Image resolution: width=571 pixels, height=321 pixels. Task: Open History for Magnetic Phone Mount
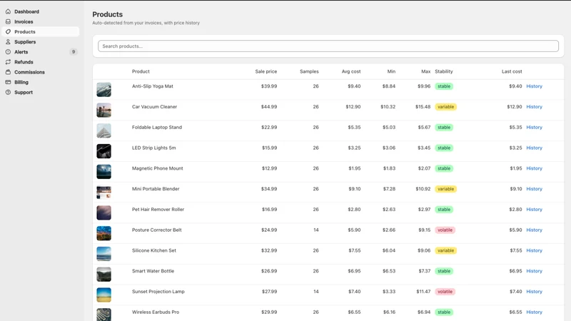(x=534, y=168)
